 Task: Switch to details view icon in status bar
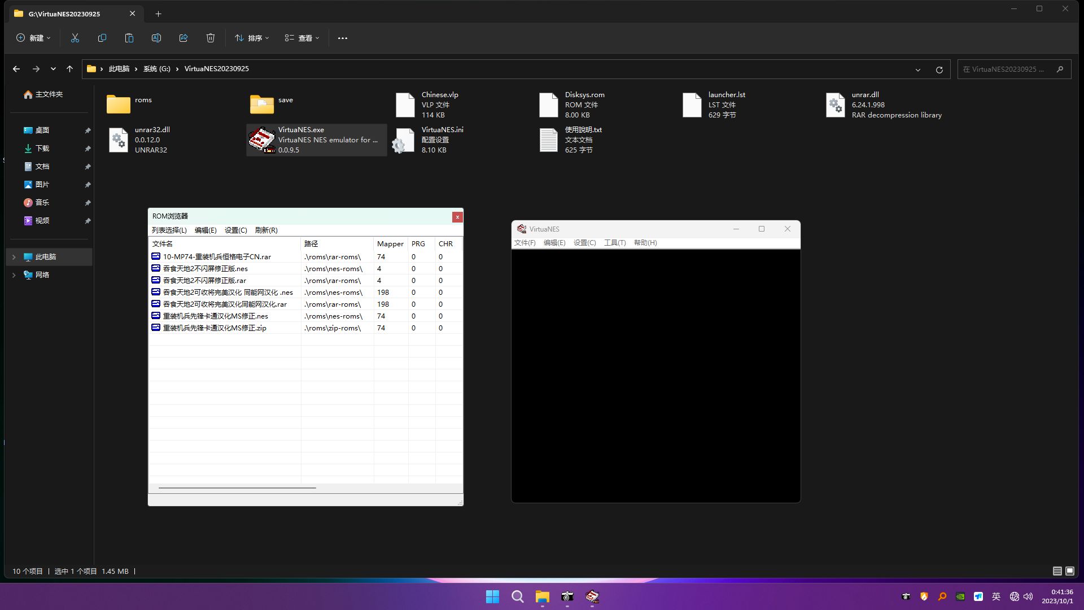[x=1057, y=571]
